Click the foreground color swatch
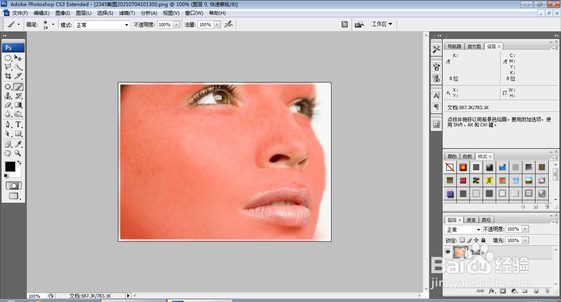 (10, 166)
